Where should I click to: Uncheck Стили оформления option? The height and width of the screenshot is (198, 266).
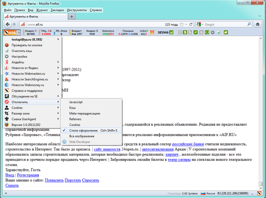point(91,130)
